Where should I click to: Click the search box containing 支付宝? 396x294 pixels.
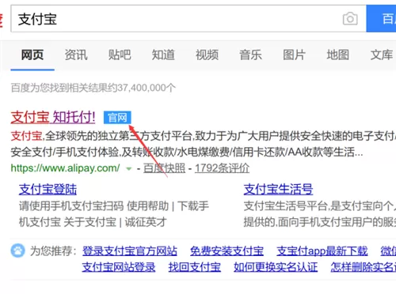point(188,19)
